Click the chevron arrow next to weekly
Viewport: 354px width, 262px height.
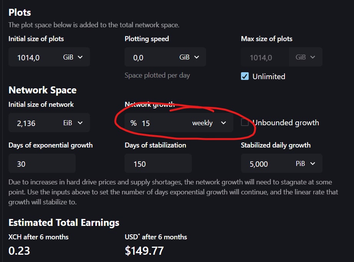coord(223,123)
